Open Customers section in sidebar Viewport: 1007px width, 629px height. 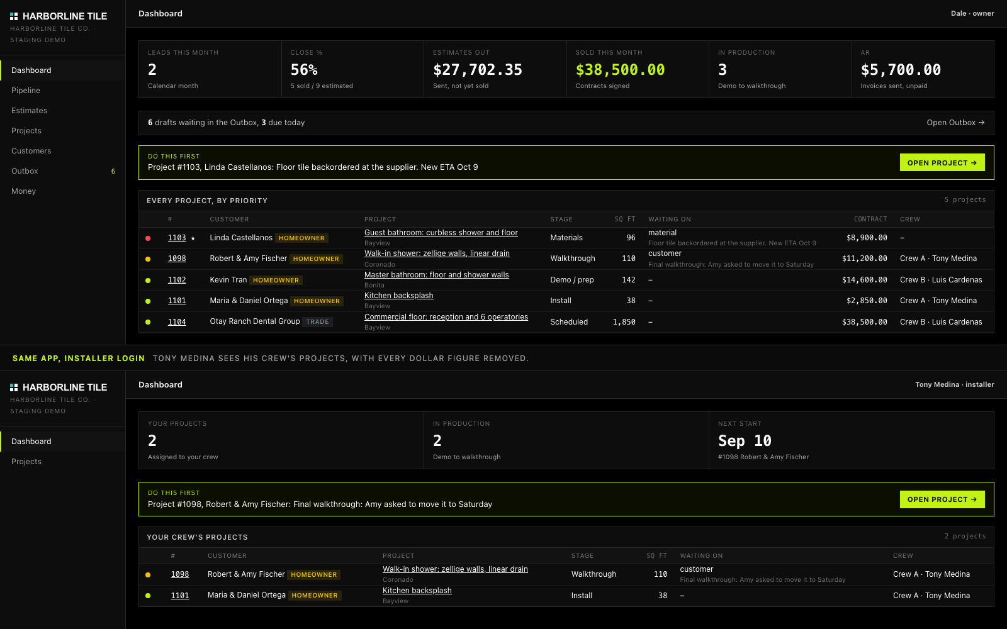(63, 151)
